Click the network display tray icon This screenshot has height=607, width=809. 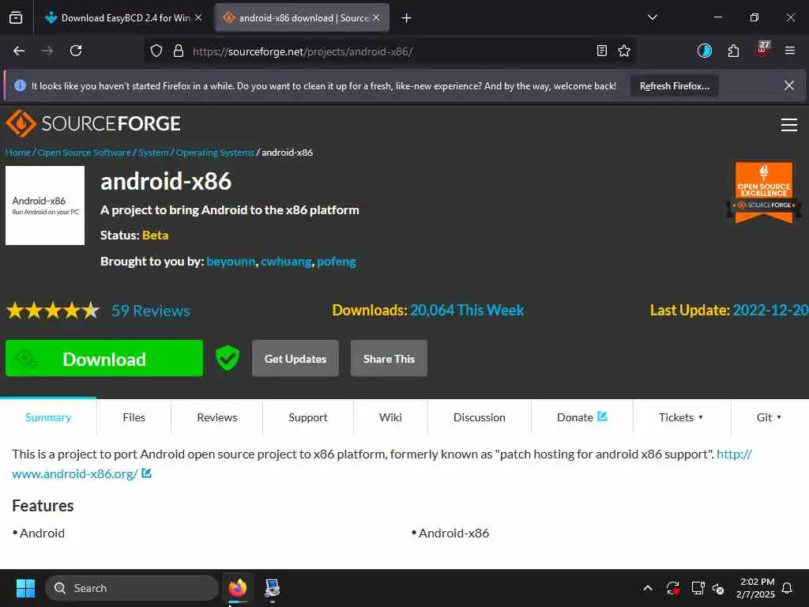coord(698,588)
